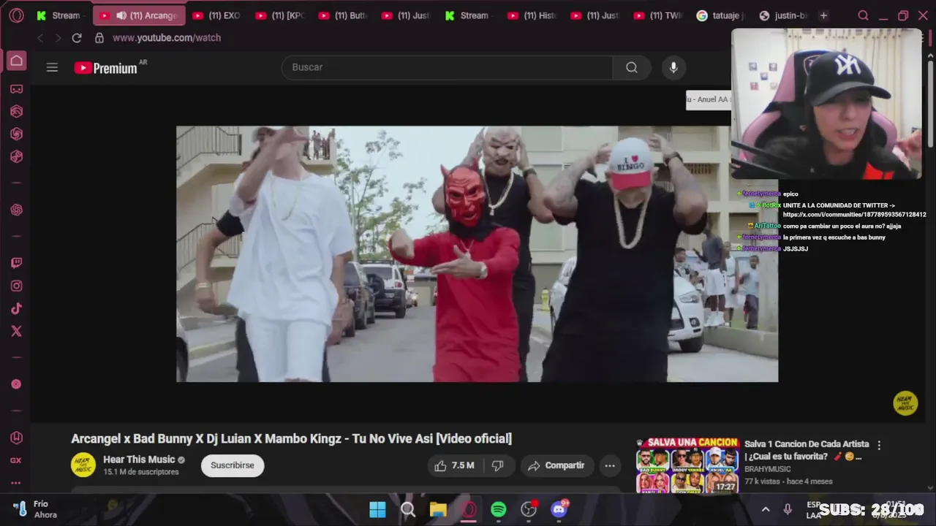The width and height of the screenshot is (936, 526).
Task: Go back to the previous page
Action: pyautogui.click(x=40, y=38)
